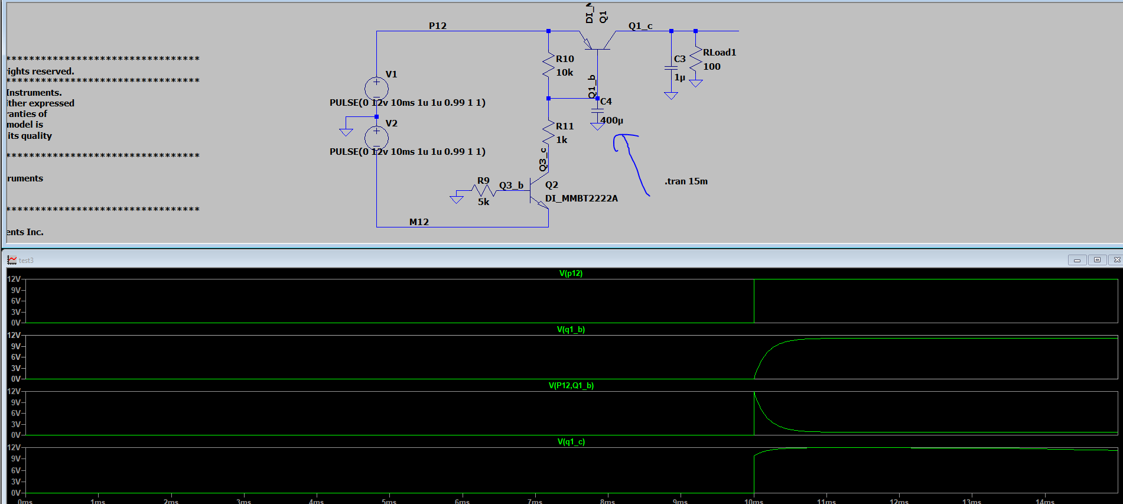Click the ground symbol below C3
Screen dimensions: 1123x504
point(671,96)
